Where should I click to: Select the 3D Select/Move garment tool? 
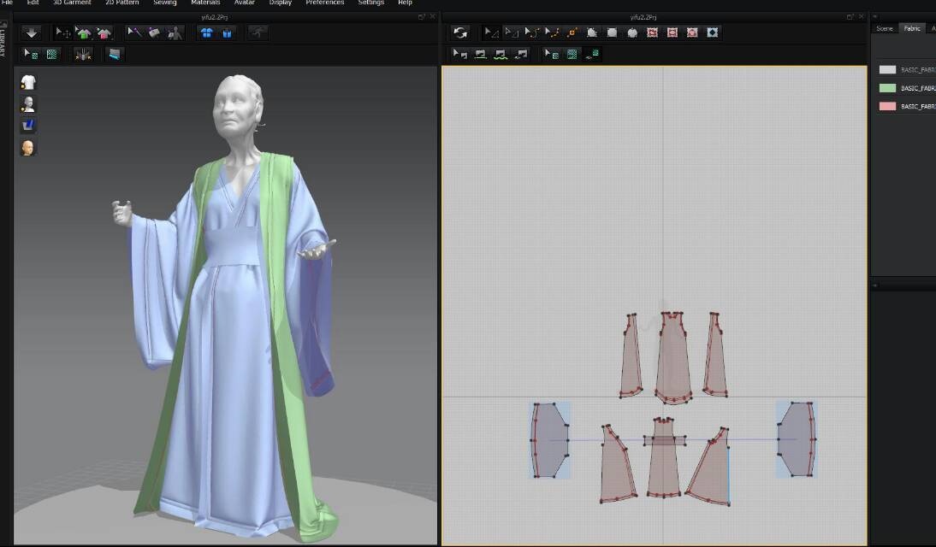[64, 32]
